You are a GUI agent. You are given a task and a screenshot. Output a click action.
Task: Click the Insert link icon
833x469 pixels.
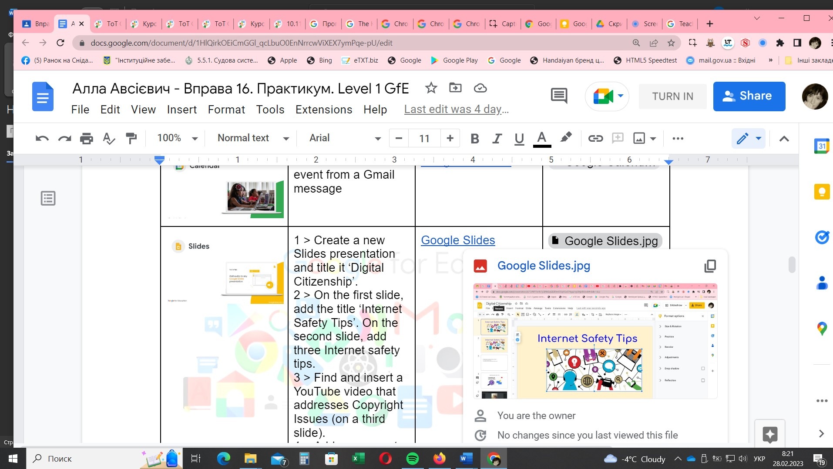[x=595, y=138]
